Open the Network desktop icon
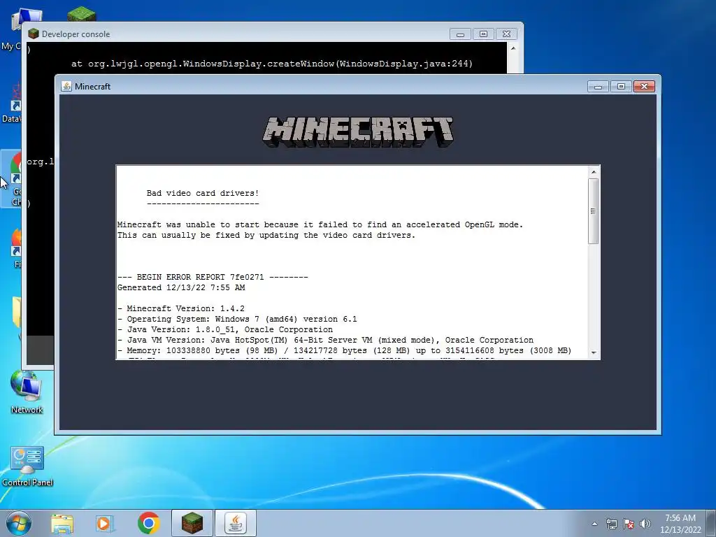The width and height of the screenshot is (716, 537). 27,392
